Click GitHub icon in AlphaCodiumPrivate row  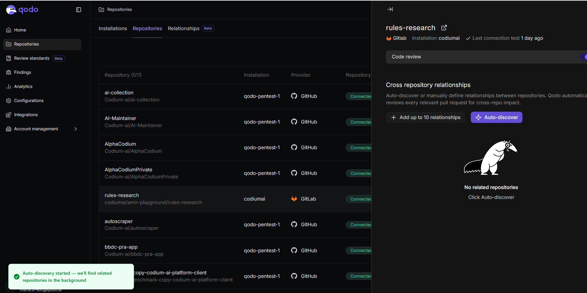[x=294, y=173]
